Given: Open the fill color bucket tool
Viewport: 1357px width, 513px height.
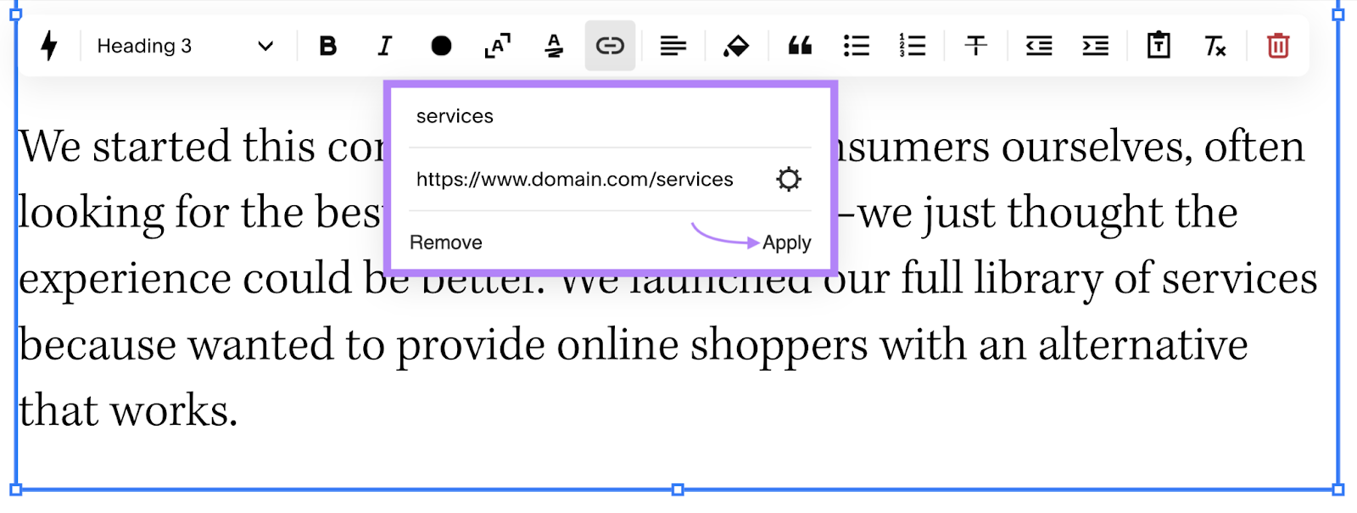Looking at the screenshot, I should 736,46.
